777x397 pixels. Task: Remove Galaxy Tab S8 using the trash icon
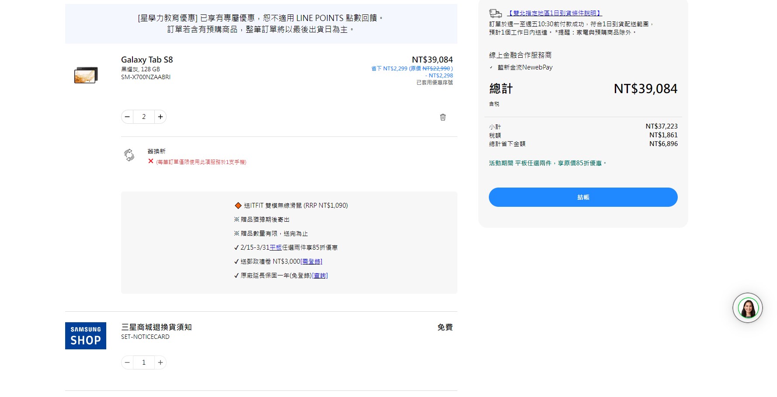(x=443, y=117)
